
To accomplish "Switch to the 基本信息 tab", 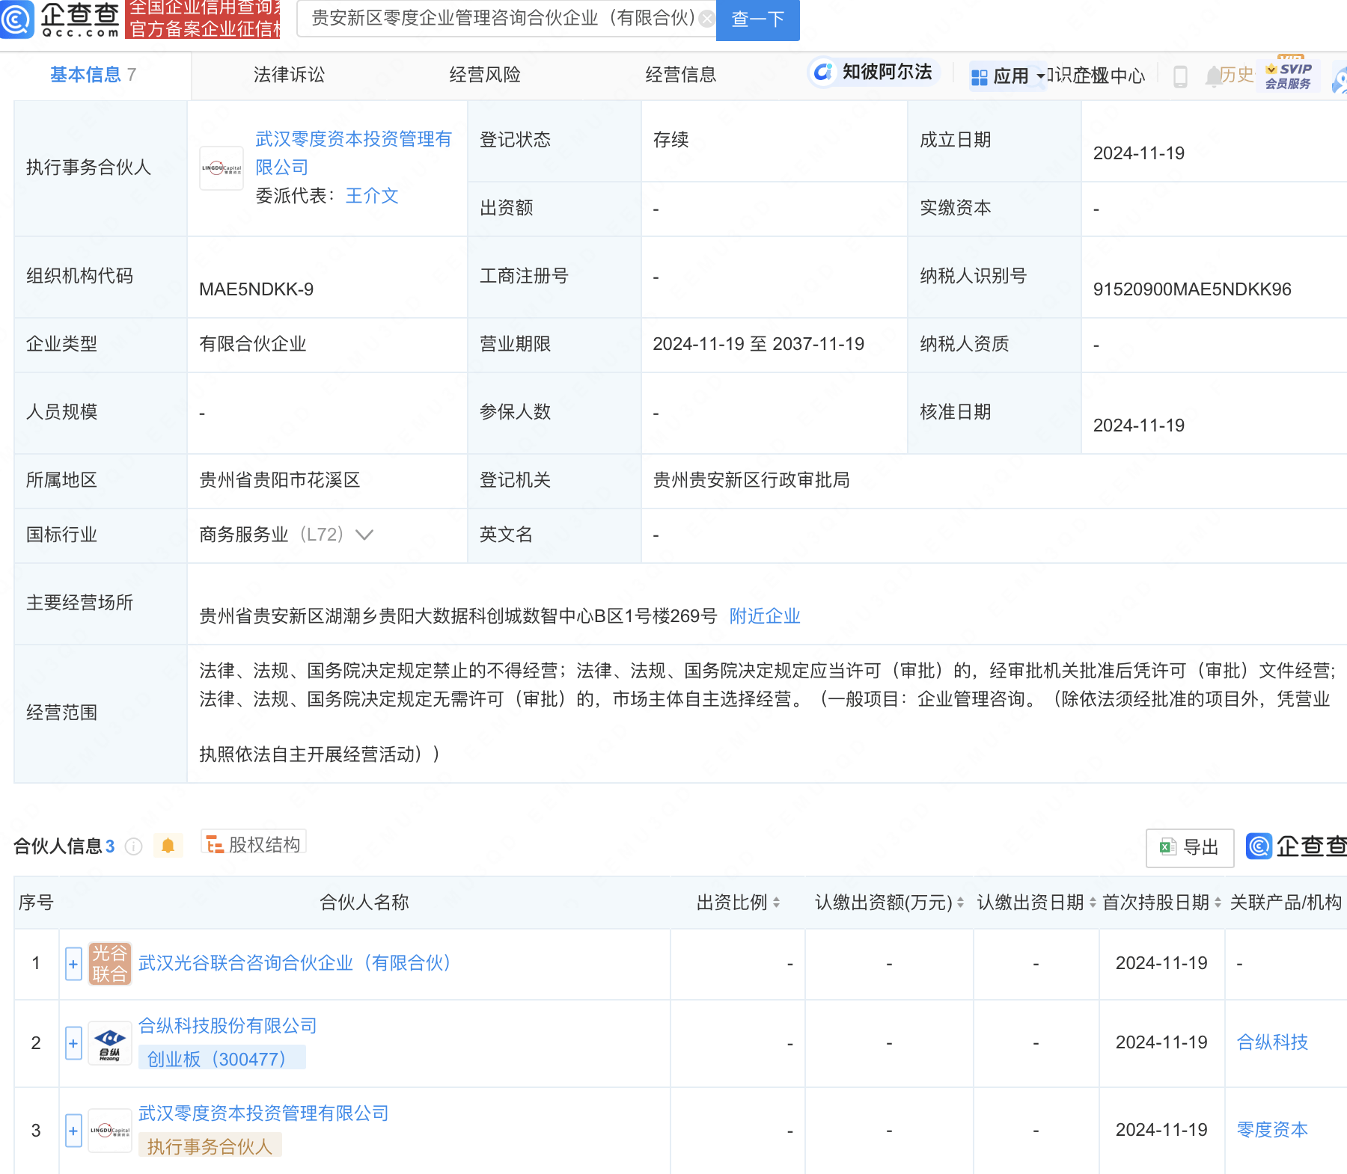I will pos(94,75).
